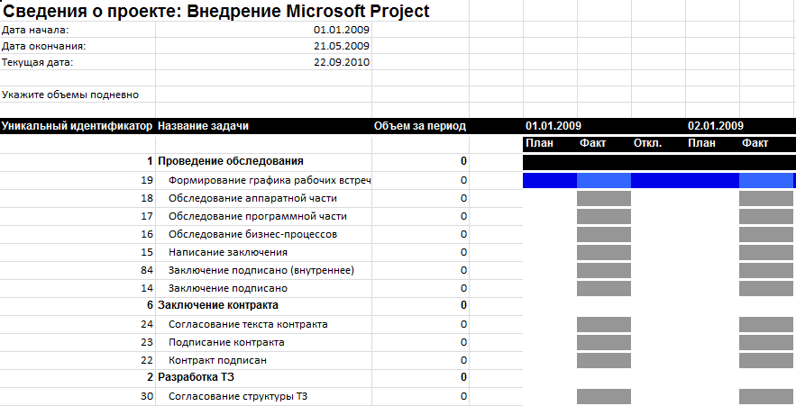
Task: Select the identifier cell with value 17
Action: click(78, 216)
